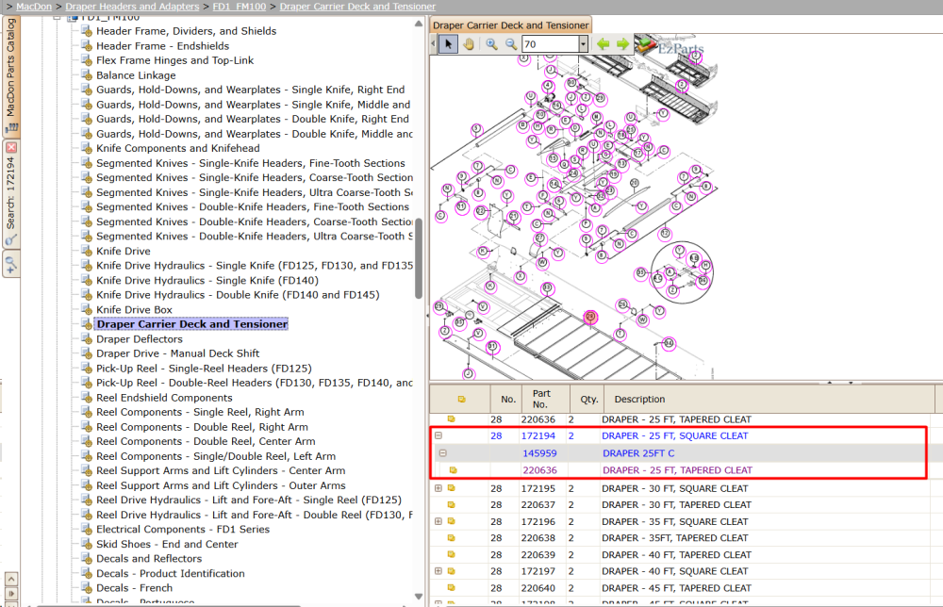Image resolution: width=943 pixels, height=607 pixels.
Task: Switch to the Search: 172194 side tab
Action: [x=10, y=193]
